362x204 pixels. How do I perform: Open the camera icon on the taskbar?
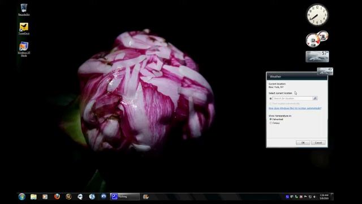(x=104, y=197)
